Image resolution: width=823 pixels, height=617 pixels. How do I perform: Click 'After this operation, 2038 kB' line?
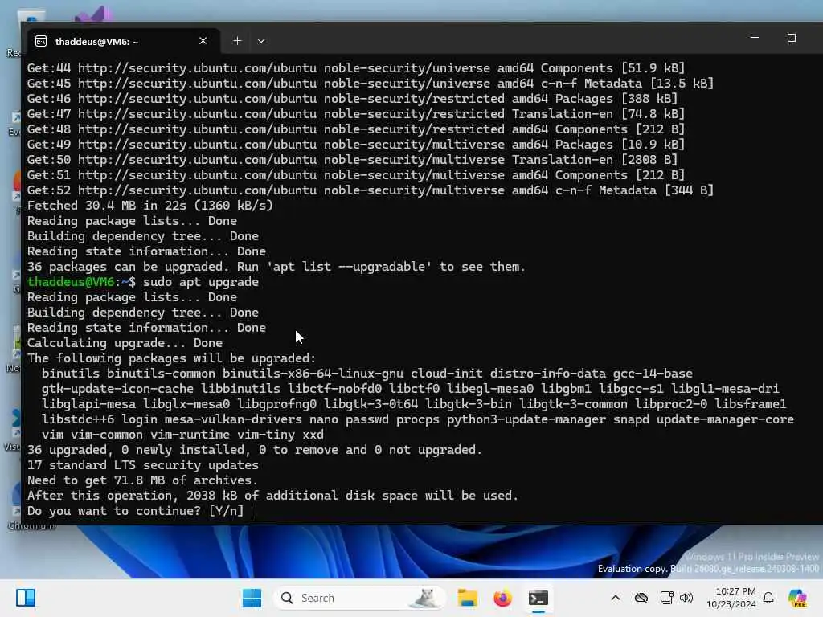272,496
